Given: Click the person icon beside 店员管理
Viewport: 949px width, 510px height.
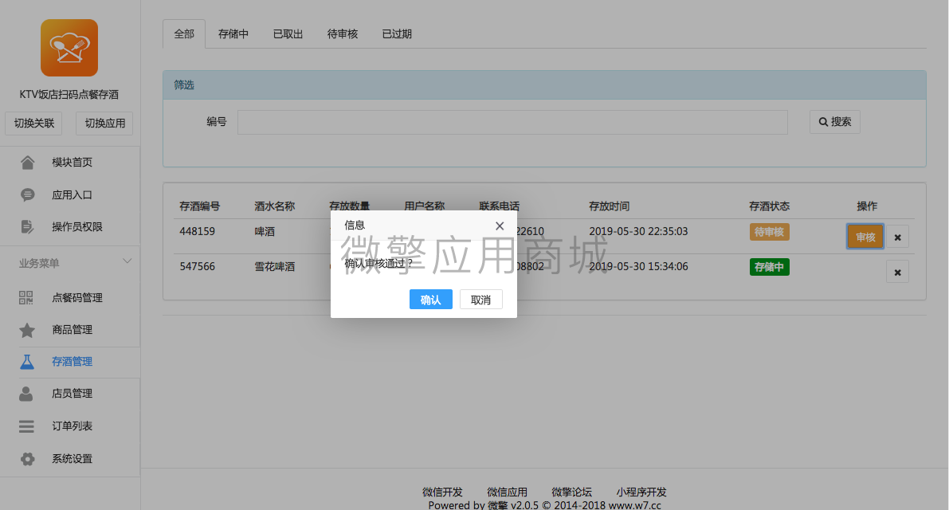Looking at the screenshot, I should (26, 394).
